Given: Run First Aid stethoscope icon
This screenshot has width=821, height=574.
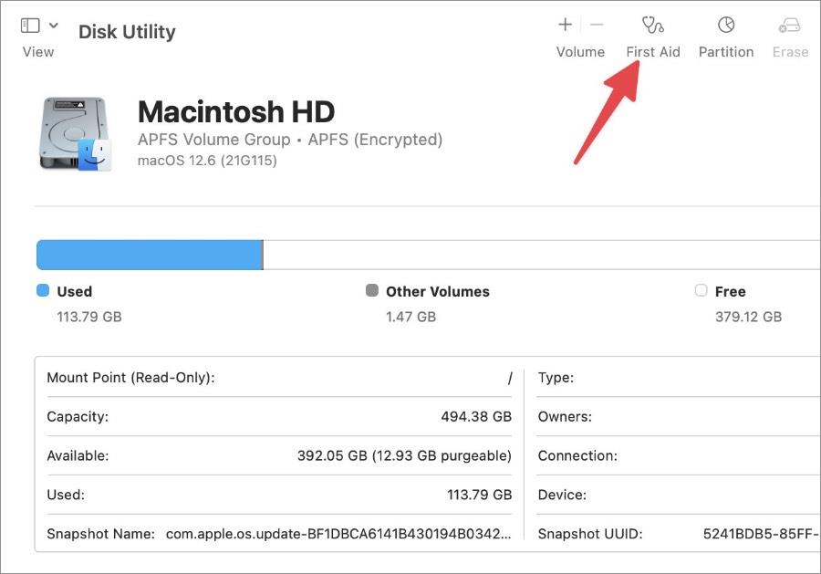Looking at the screenshot, I should coord(652,25).
